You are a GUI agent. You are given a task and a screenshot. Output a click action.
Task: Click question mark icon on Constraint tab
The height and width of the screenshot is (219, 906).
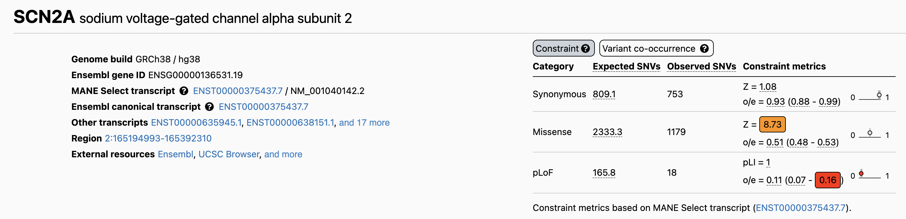click(x=585, y=48)
